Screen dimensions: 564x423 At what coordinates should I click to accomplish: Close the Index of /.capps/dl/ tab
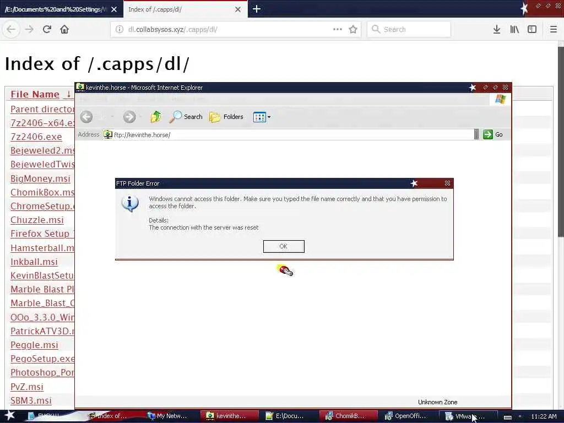[x=238, y=9]
